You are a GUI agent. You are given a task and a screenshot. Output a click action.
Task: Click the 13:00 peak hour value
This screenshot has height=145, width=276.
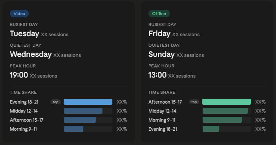(x=157, y=75)
